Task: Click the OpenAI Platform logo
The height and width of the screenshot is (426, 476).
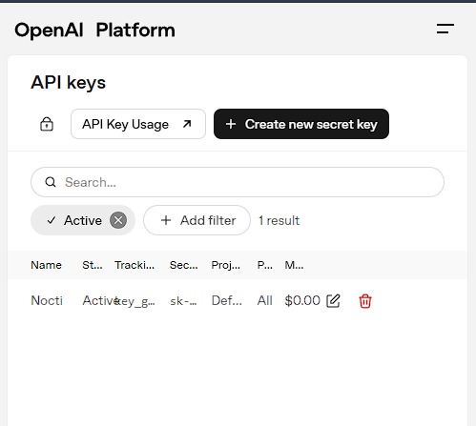Action: [94, 30]
